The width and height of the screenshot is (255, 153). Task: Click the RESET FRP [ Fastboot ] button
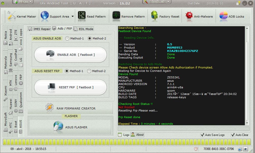pyautogui.click(x=70, y=87)
